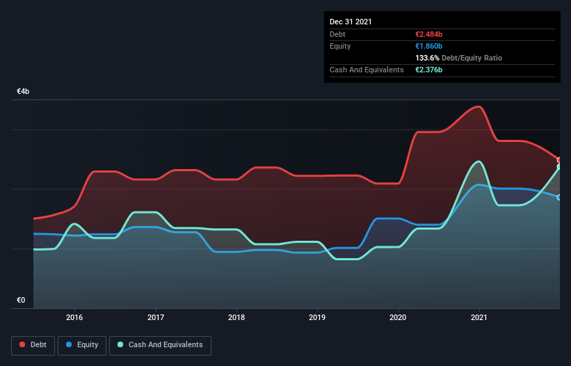Click the €0 y-axis label

pos(21,300)
